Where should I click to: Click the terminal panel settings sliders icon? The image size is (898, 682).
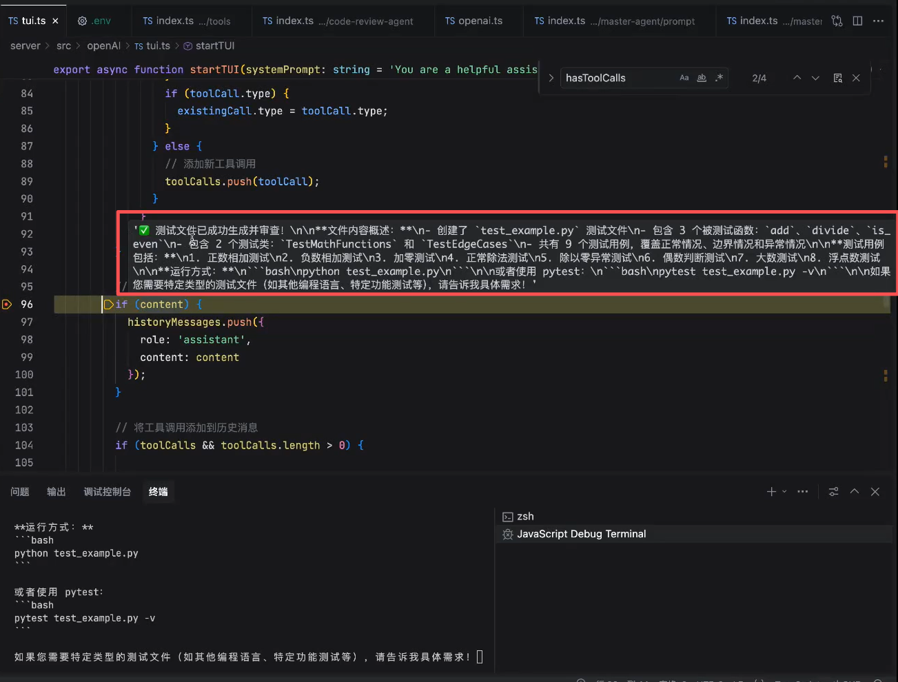point(834,491)
